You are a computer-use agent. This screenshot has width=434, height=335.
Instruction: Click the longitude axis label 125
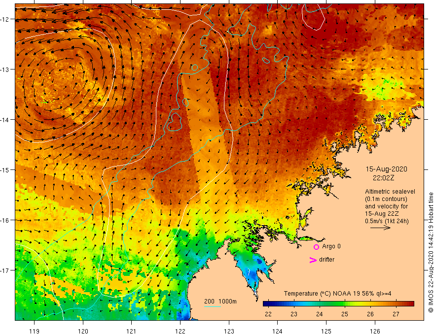326,331
